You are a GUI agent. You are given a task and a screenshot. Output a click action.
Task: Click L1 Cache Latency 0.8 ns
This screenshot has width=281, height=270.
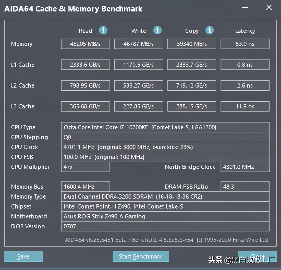click(245, 65)
